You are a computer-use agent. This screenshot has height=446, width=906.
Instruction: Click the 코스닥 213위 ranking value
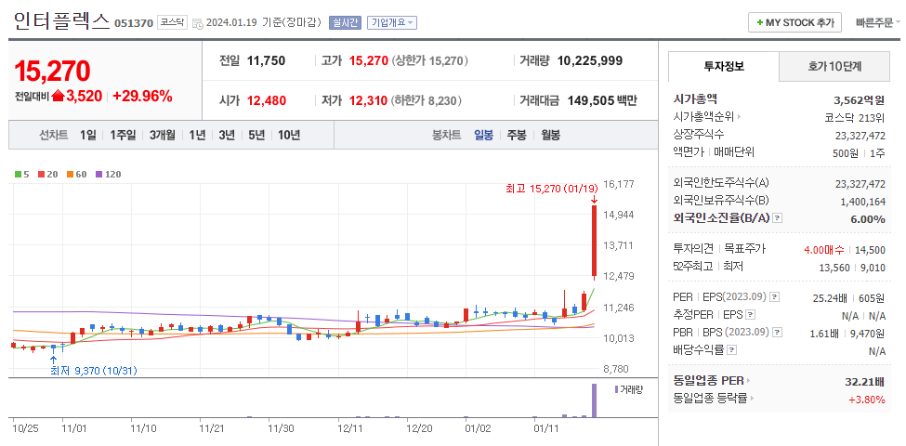(855, 117)
